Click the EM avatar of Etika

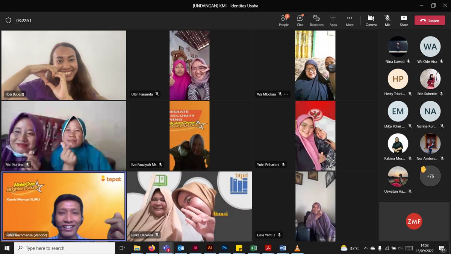(398, 111)
